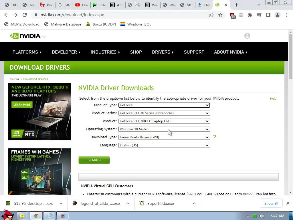Open the INDUSTRIES menu
Viewport: 293px width, 220px height.
pyautogui.click(x=105, y=52)
